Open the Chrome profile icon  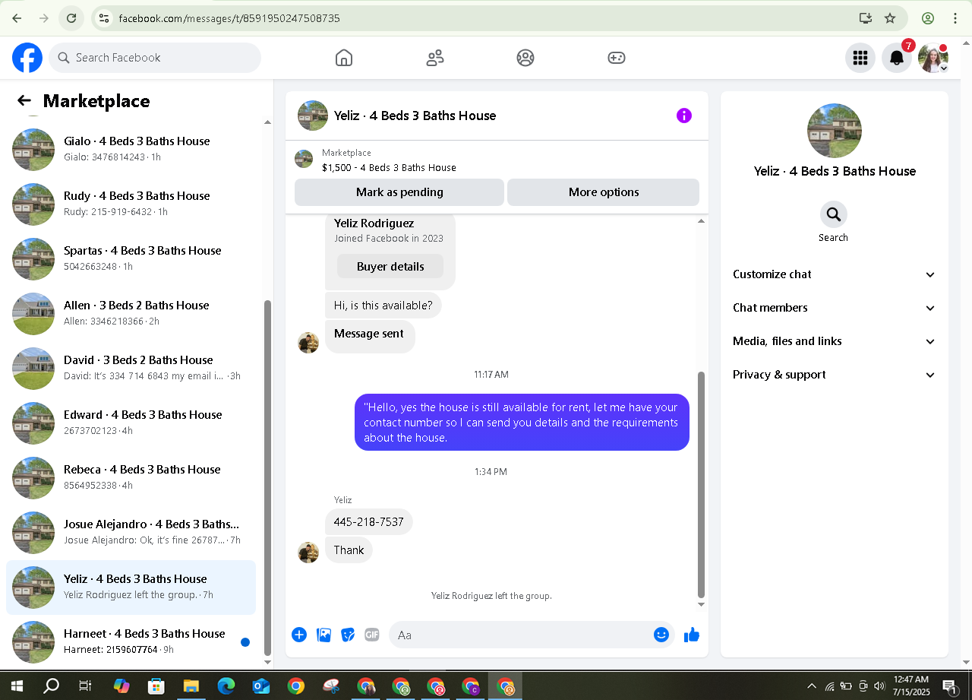[928, 18]
